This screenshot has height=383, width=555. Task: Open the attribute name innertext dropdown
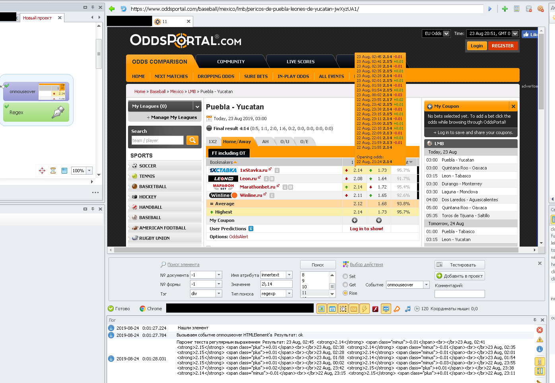[x=289, y=275]
